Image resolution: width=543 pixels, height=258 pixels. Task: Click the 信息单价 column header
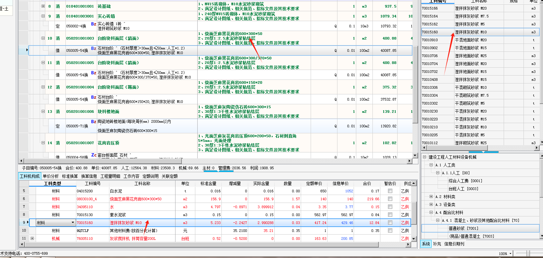coord(341,183)
